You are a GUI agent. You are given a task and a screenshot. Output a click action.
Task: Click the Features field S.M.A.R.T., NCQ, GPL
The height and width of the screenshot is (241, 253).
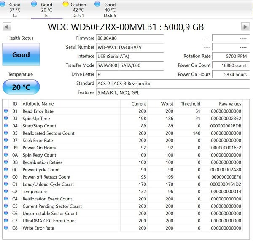pyautogui.click(x=172, y=92)
